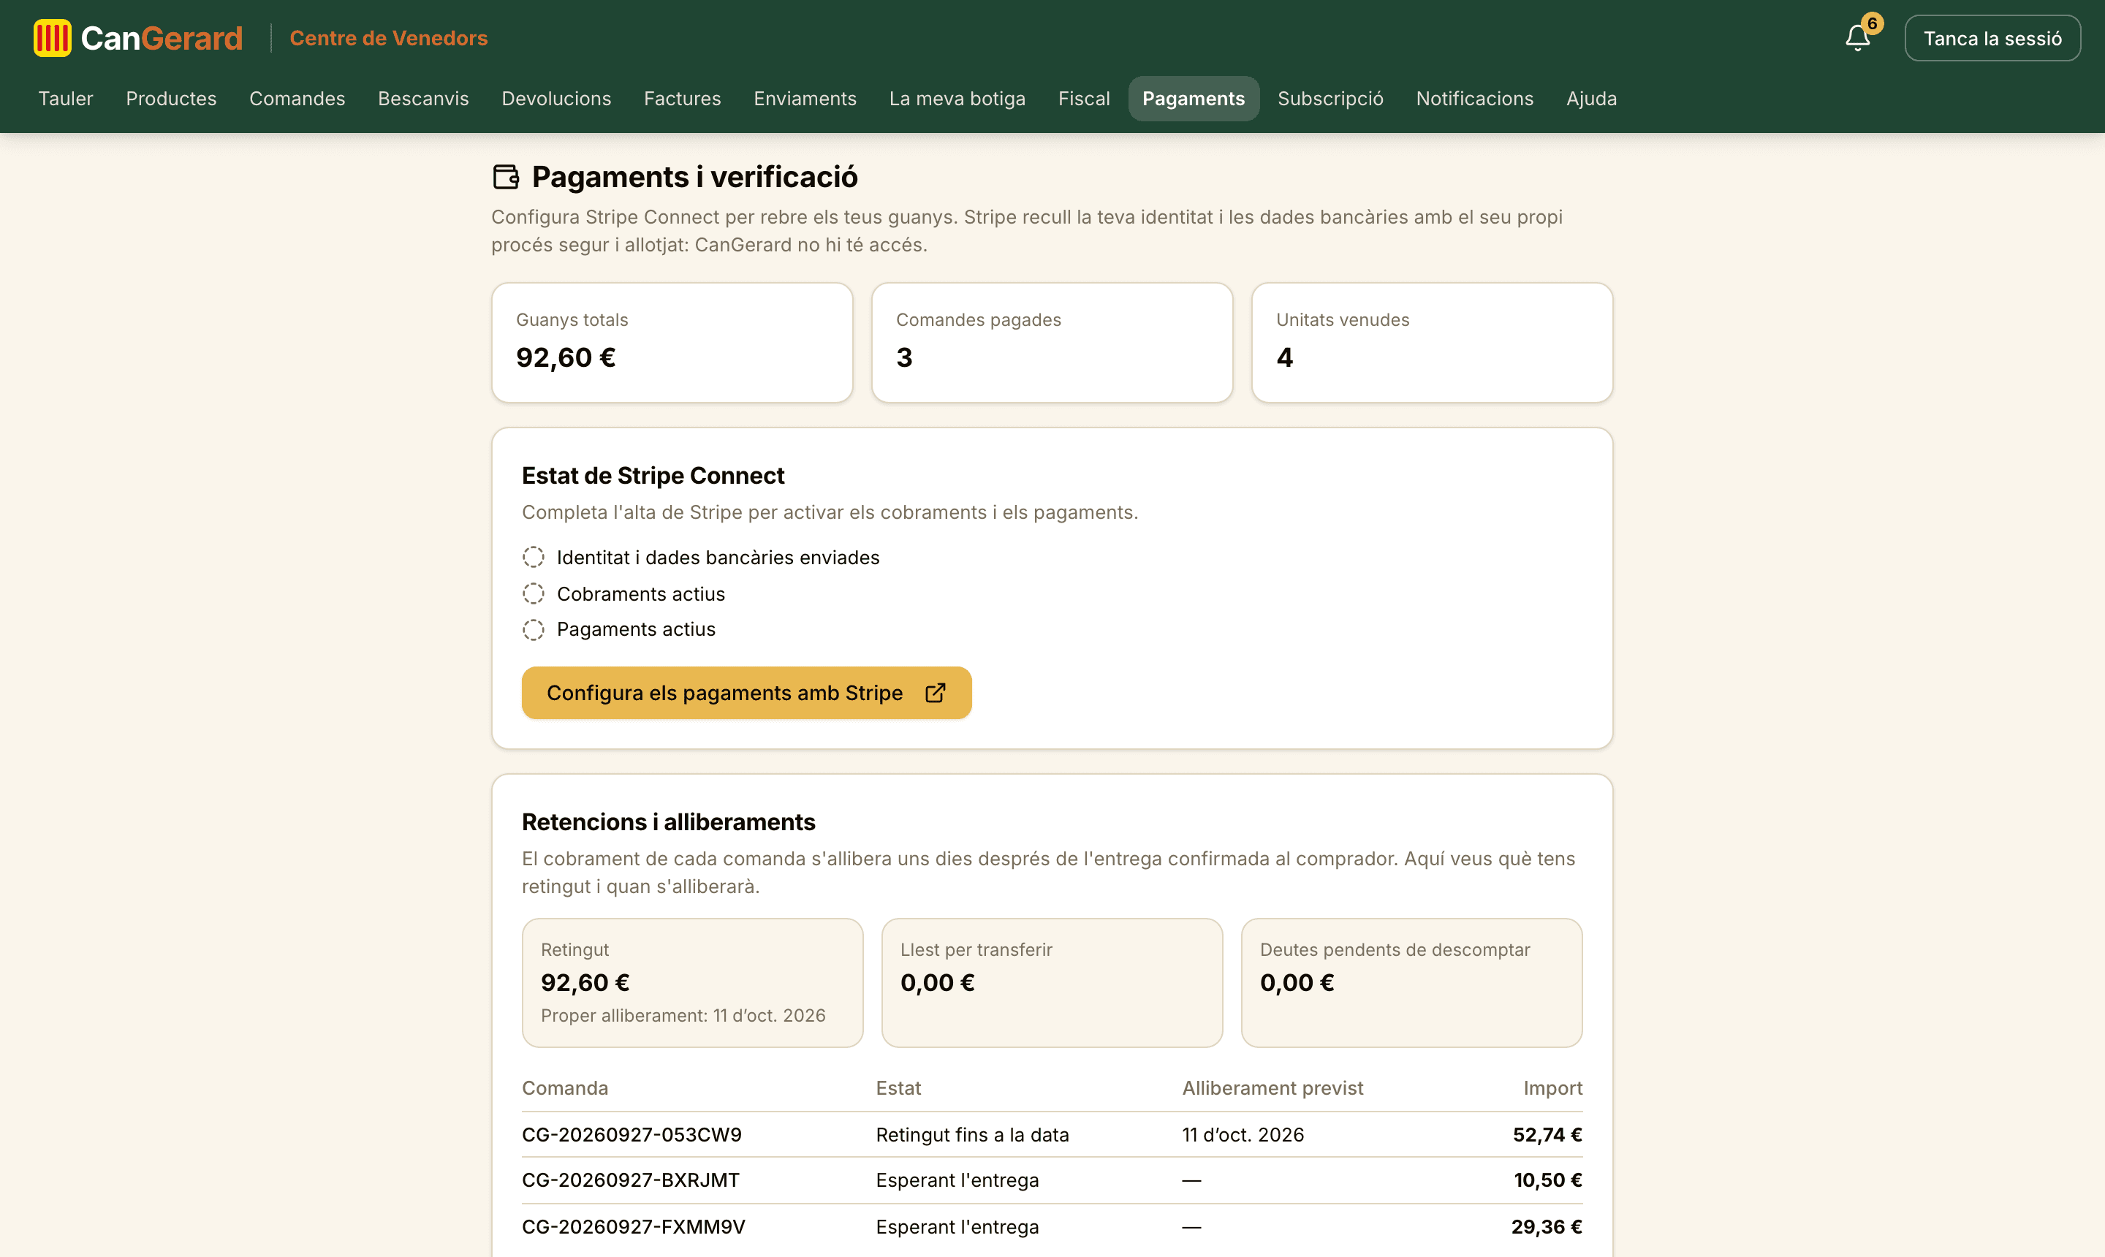Click the 52,74 € amount
This screenshot has width=2105, height=1257.
coord(1547,1135)
